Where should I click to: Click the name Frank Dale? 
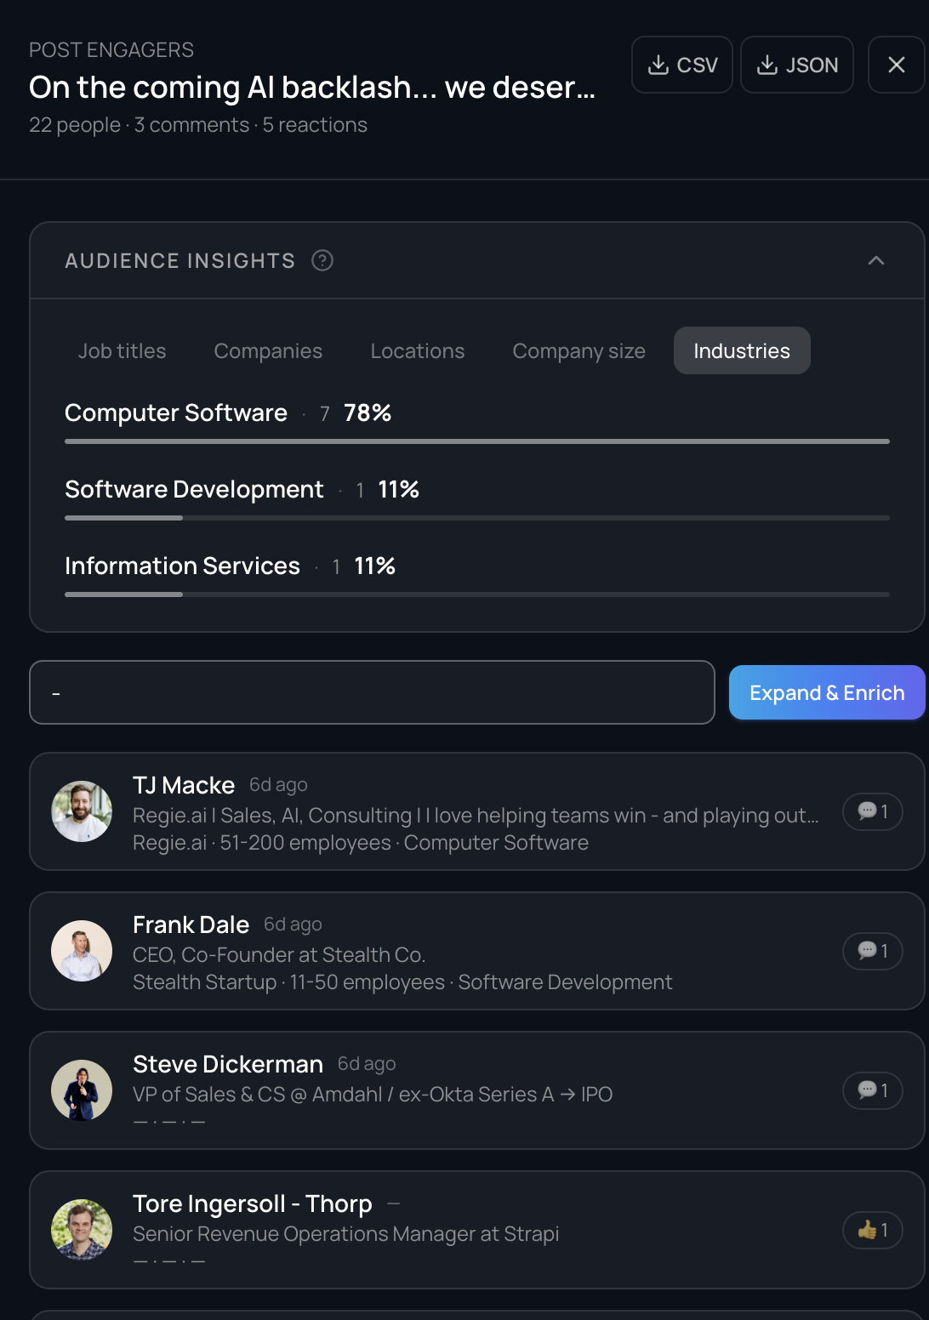click(x=191, y=925)
